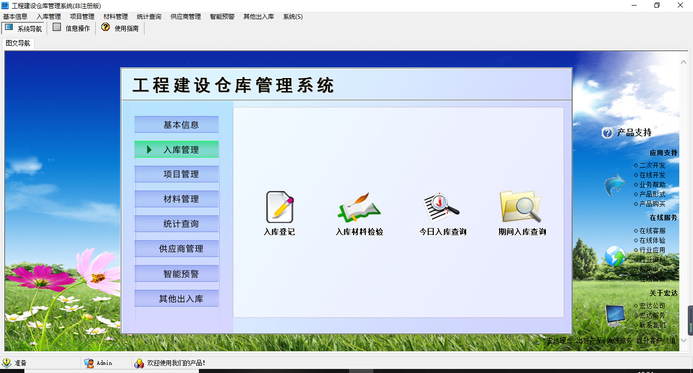Screen dimensions: 693x373
Task: Click the blue arrow 应用支持 icon
Action: [x=615, y=185]
